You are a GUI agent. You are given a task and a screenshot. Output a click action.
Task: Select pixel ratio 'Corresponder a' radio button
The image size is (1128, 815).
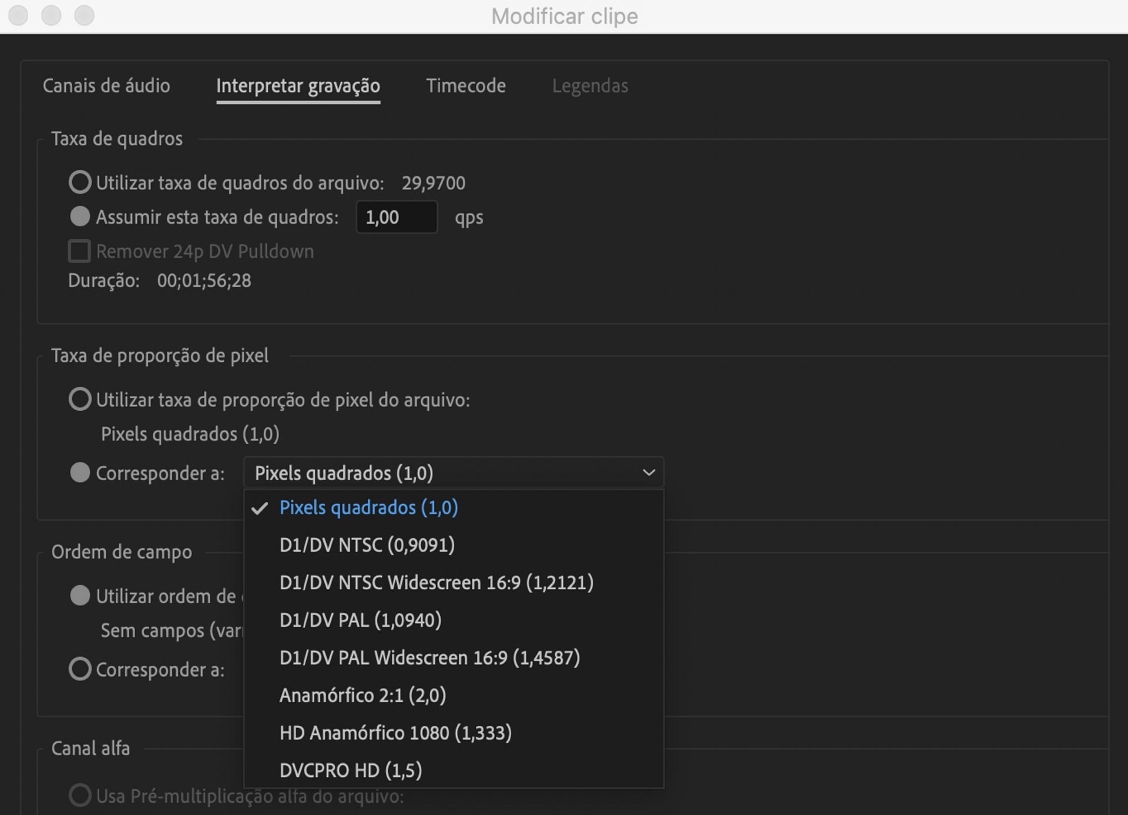[x=80, y=472]
